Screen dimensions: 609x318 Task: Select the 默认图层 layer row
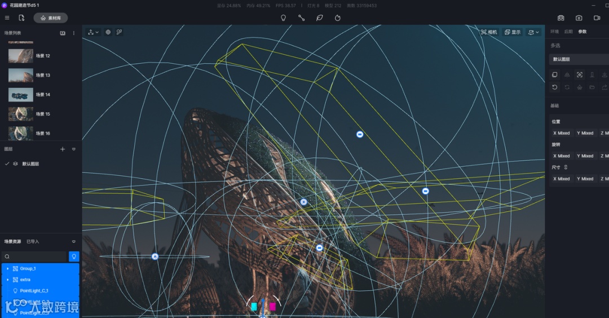41,164
